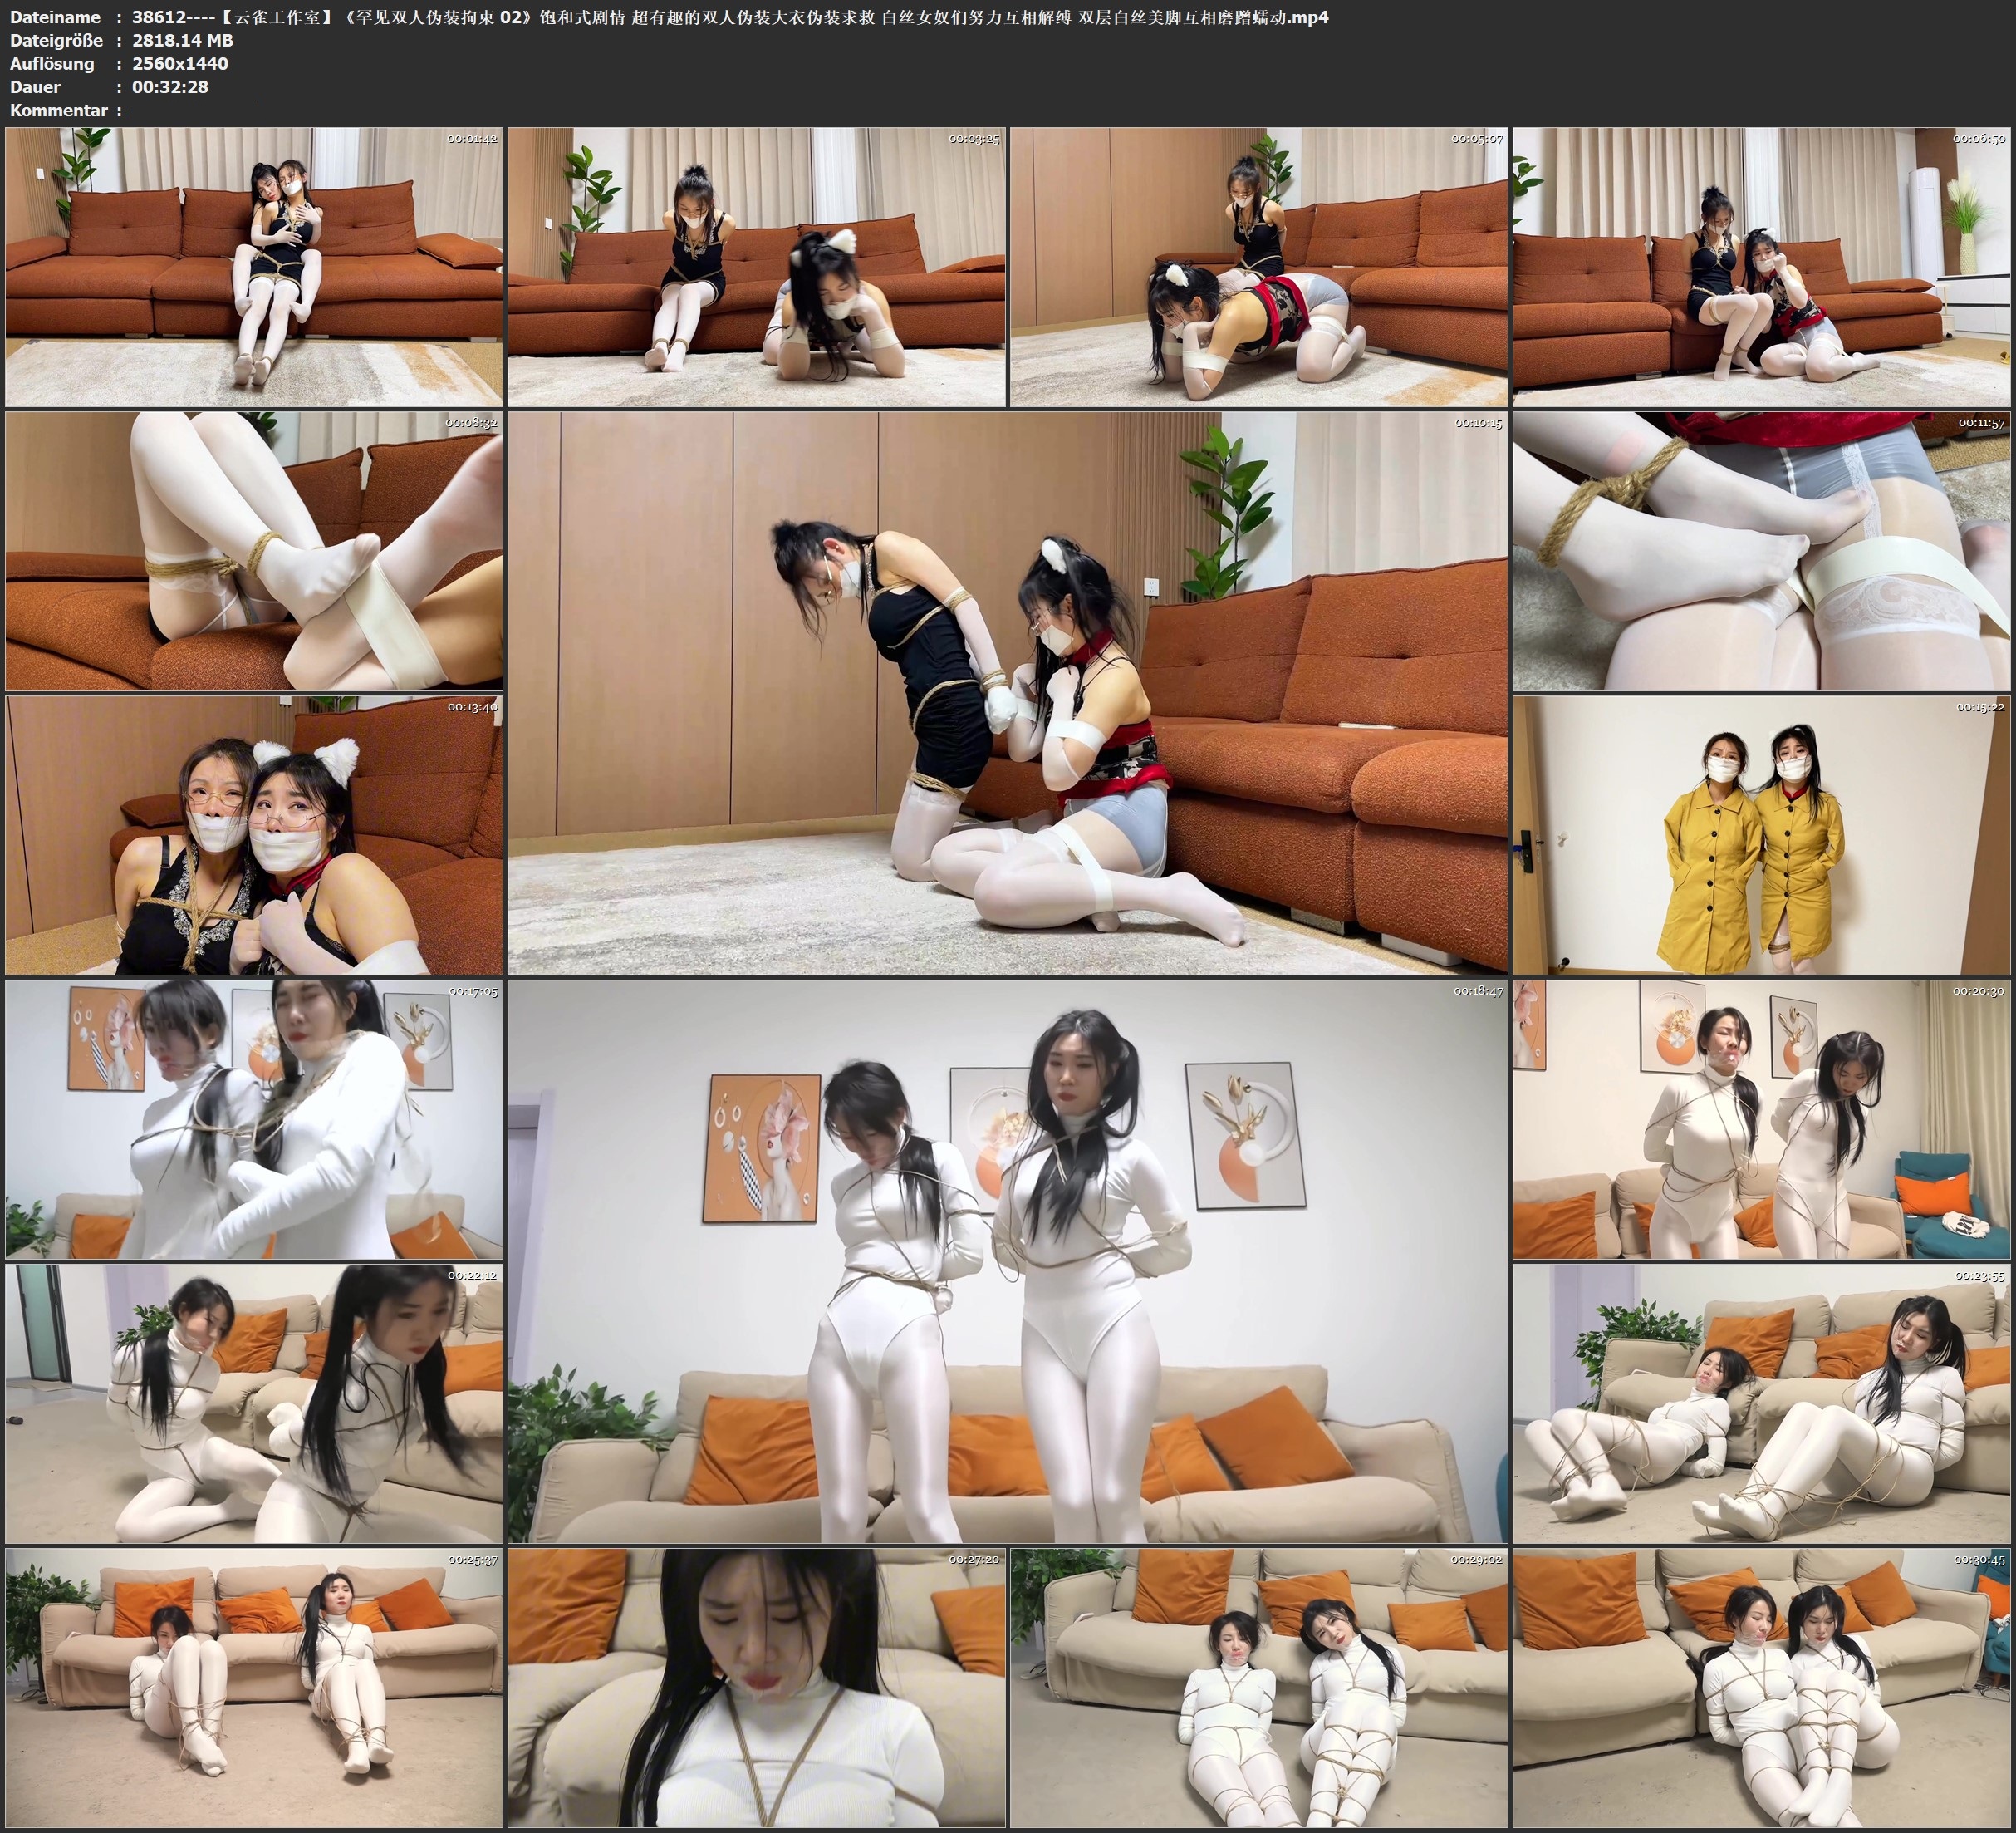2016x1833 pixels.
Task: Select the close-up thumbnail at 00:08:32
Action: [x=254, y=550]
